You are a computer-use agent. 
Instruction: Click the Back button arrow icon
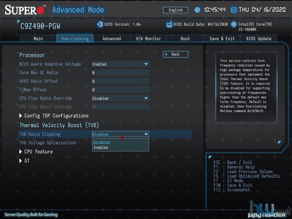coord(166,54)
